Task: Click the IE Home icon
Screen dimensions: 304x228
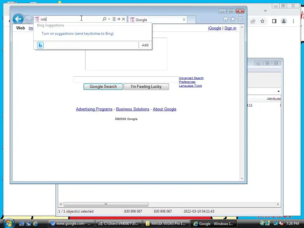Action: (x=226, y=19)
